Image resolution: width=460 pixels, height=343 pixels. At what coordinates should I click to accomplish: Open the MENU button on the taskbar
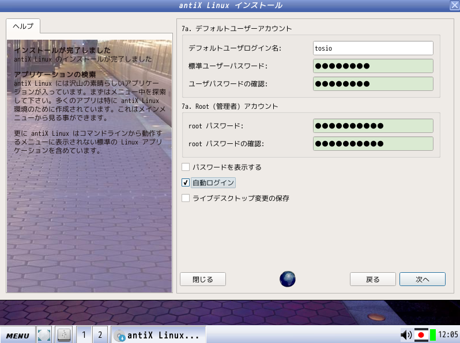18,335
